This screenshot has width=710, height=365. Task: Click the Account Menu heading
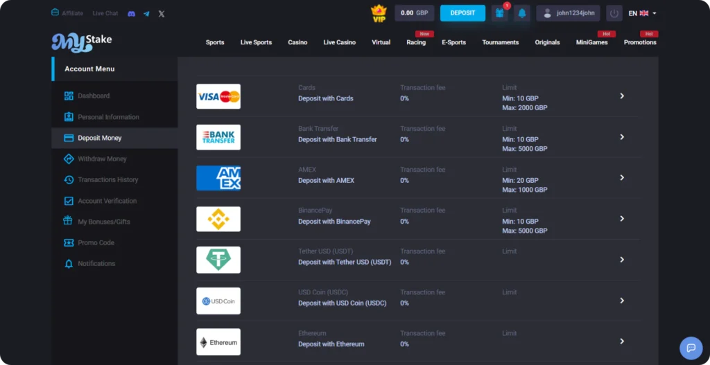click(89, 69)
